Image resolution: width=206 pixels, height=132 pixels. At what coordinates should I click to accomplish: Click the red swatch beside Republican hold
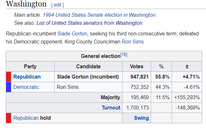9,118
